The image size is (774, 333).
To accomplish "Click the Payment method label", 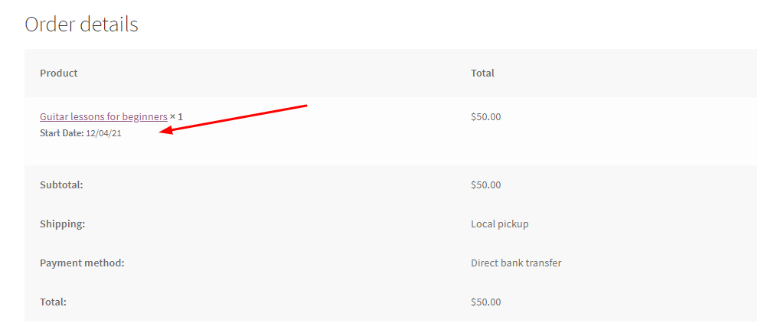I will pyautogui.click(x=82, y=263).
